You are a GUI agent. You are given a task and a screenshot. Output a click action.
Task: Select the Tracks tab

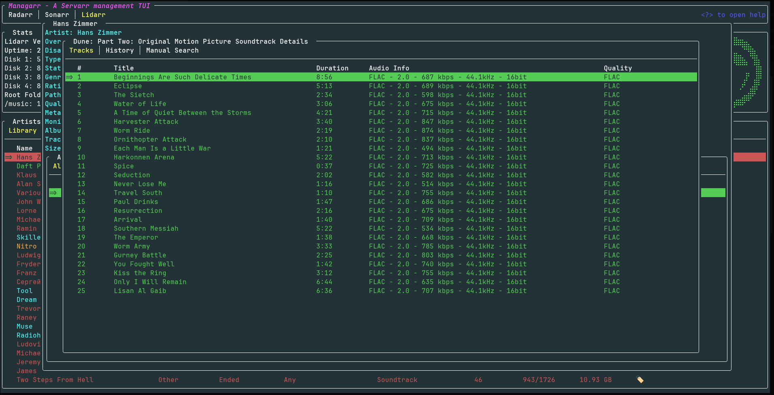81,51
